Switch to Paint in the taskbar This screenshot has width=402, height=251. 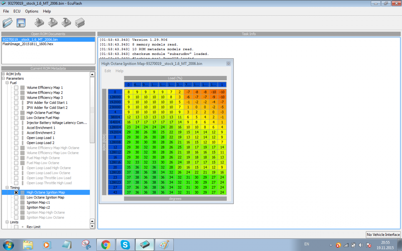coord(164,245)
